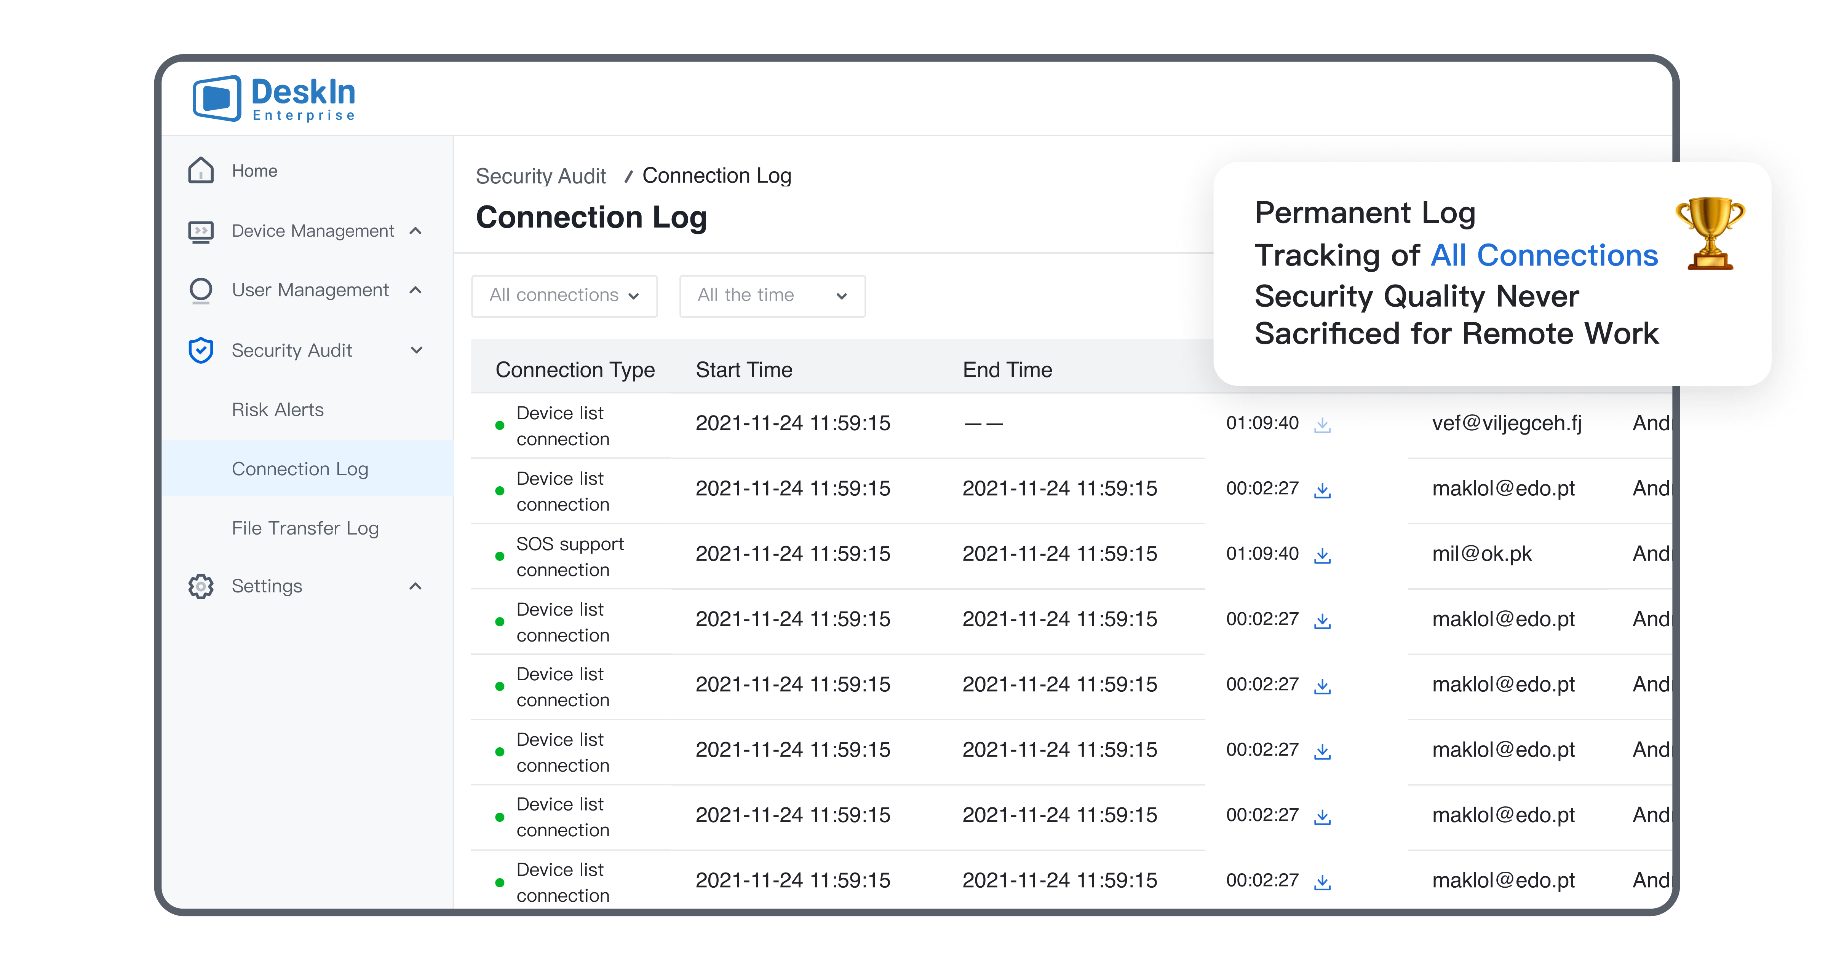The width and height of the screenshot is (1828, 971).
Task: Select Connection Log in the sidebar
Action: [x=307, y=468]
